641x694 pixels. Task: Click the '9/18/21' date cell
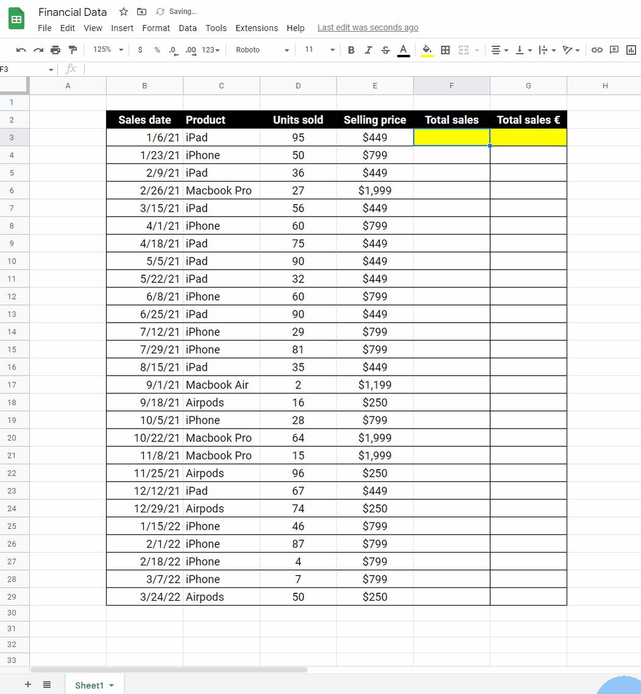click(x=145, y=402)
